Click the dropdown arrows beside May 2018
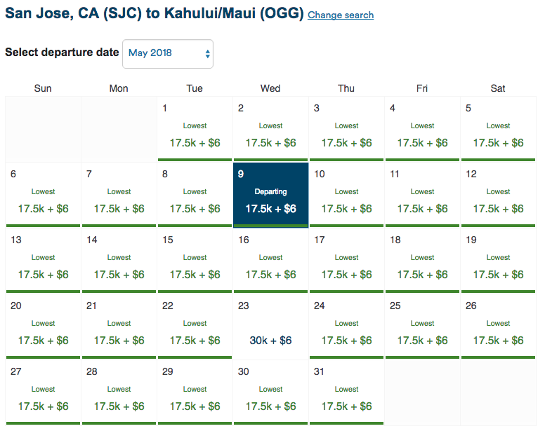Screen dimensions: 545x438 (x=207, y=54)
